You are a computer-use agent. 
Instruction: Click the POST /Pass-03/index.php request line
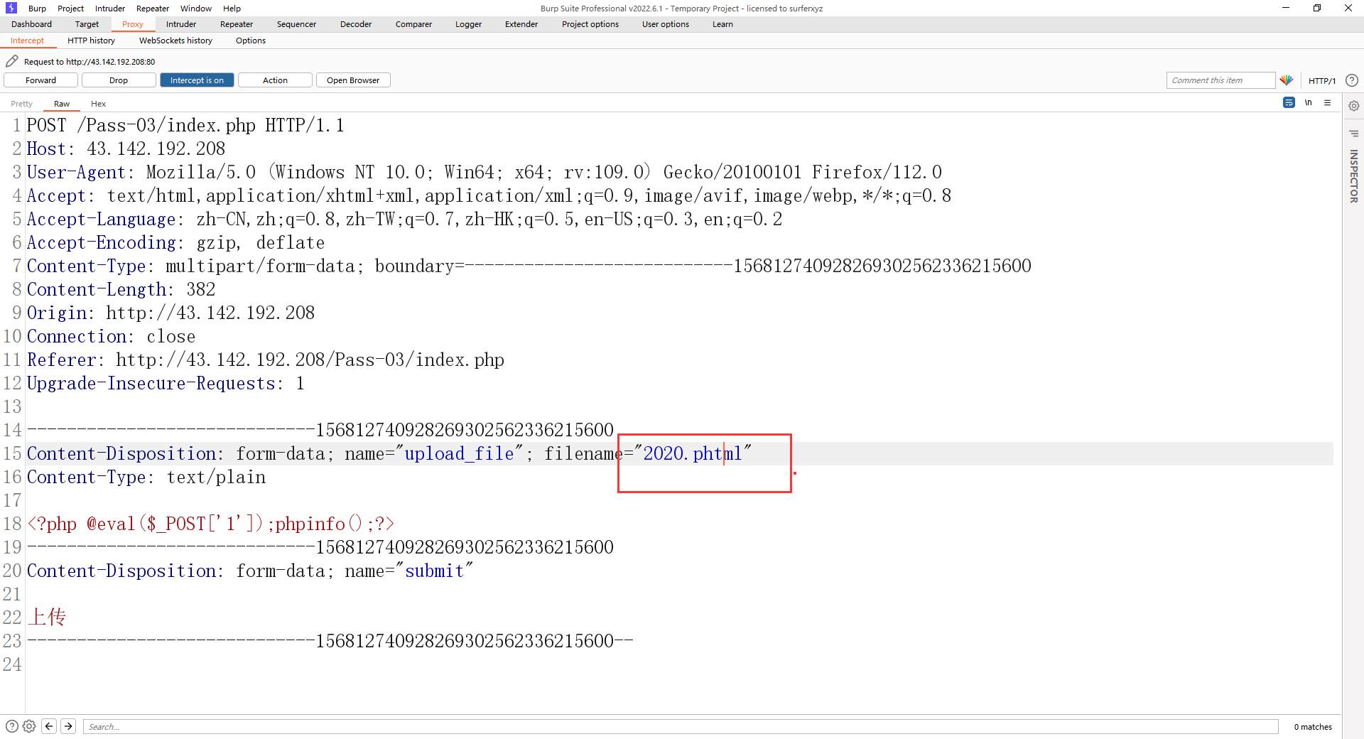click(x=185, y=125)
